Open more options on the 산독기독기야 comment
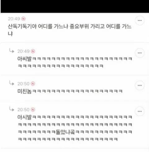Viewport: 149px width, 152px height. (x=140, y=20)
